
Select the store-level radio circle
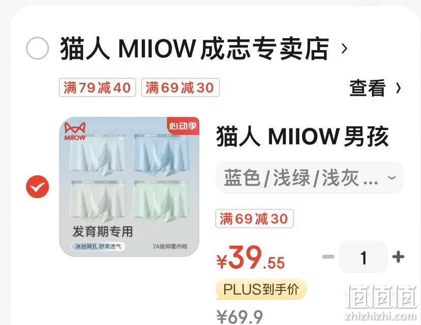click(38, 48)
